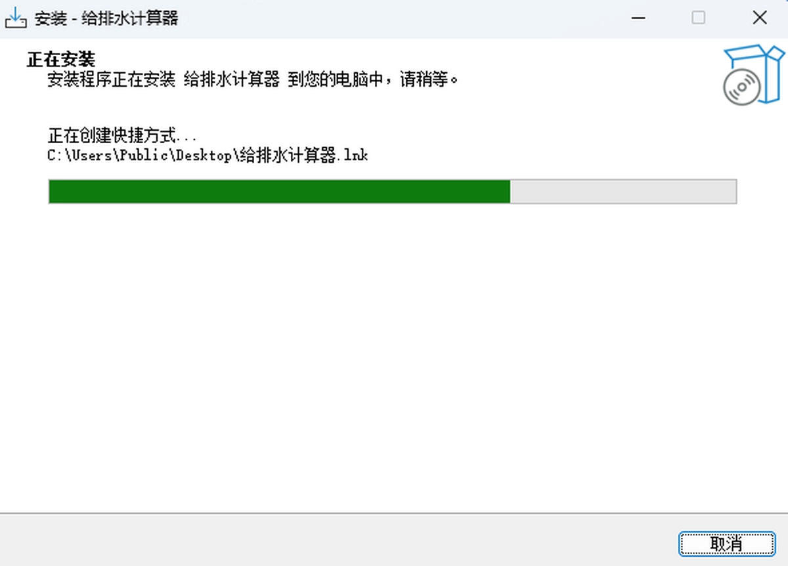Minimize the 给排水计算器 installer window

638,18
